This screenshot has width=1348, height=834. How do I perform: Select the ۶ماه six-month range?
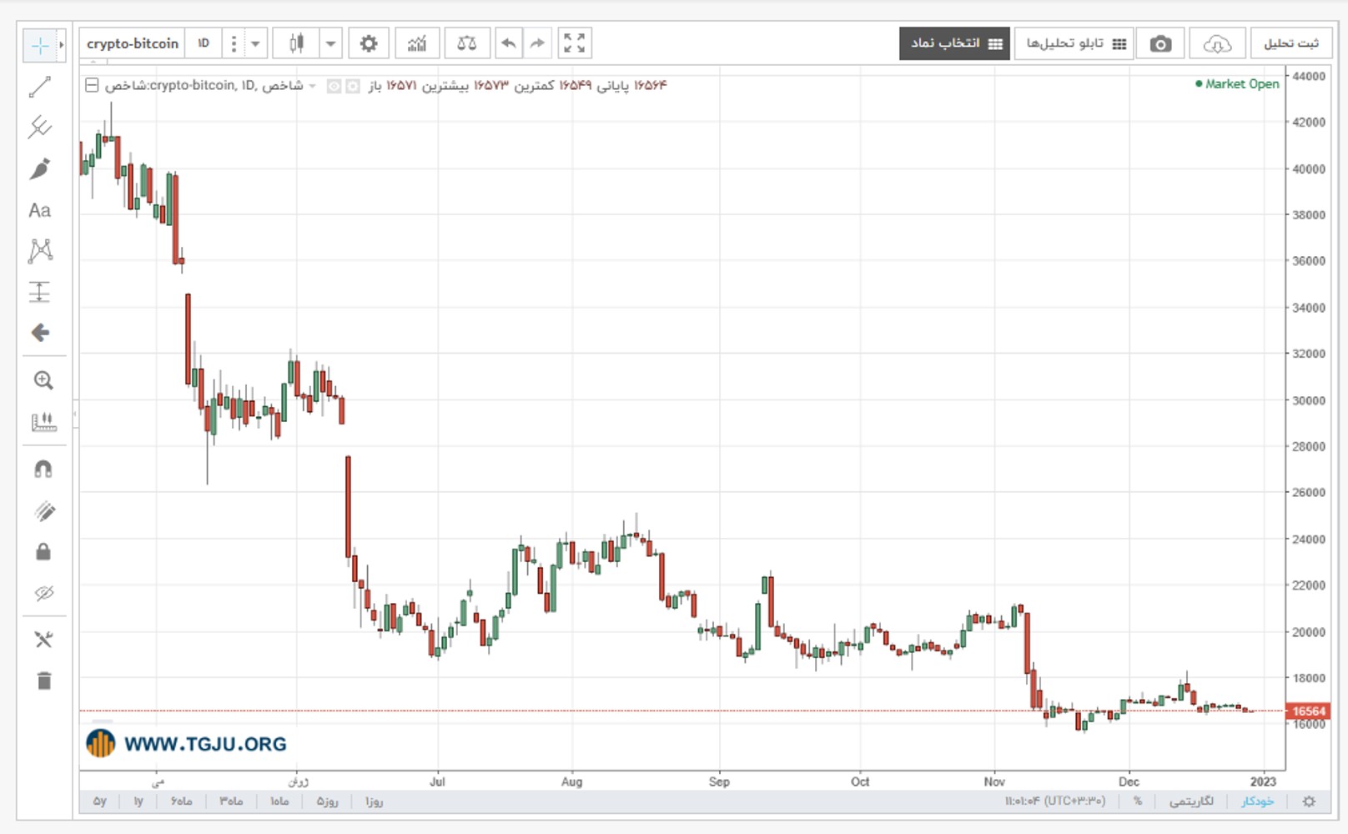(x=182, y=801)
